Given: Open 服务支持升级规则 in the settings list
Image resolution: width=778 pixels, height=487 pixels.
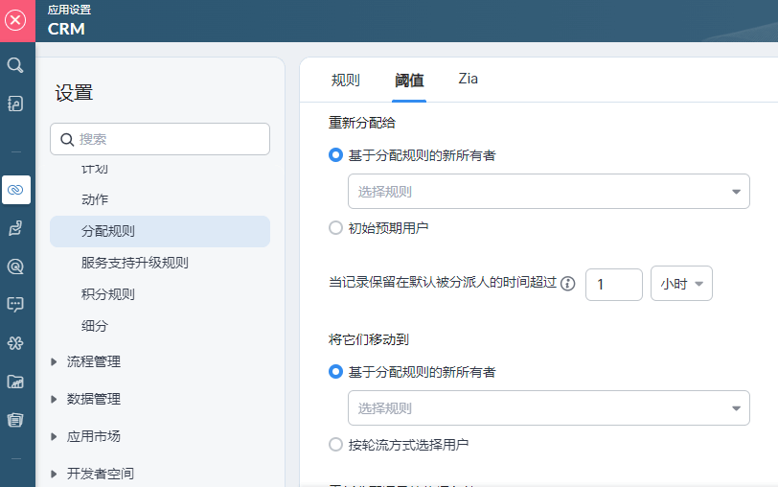Looking at the screenshot, I should [134, 263].
